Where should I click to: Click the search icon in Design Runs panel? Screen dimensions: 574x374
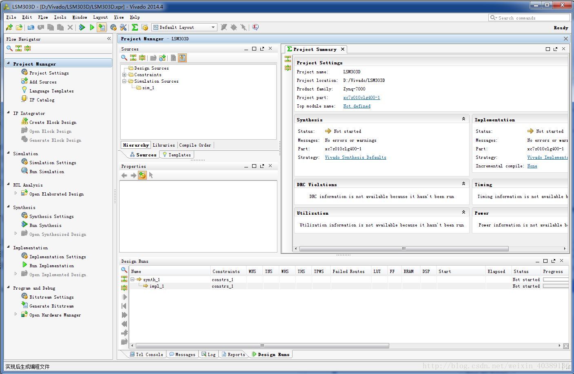pos(124,270)
